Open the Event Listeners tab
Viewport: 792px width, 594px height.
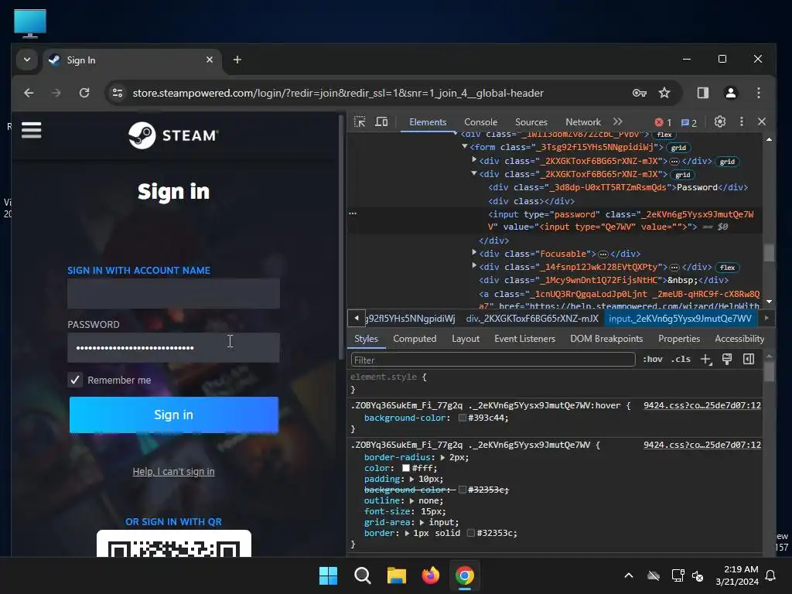[524, 339]
